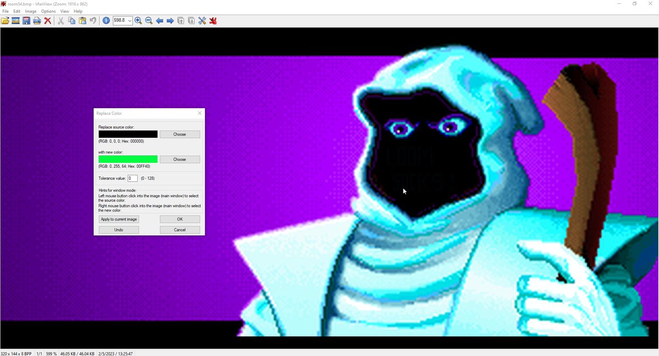Screen dimensions: 659x356
Task: Click the Tolerance value input field
Action: tap(132, 179)
